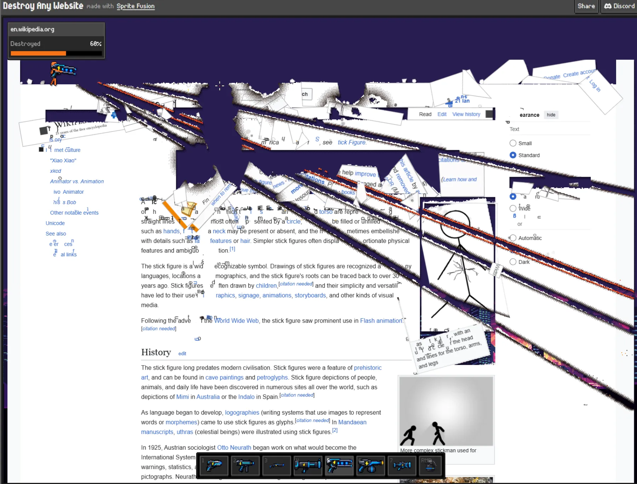Click the en.wikipedia.org site label
The width and height of the screenshot is (637, 484).
point(32,29)
